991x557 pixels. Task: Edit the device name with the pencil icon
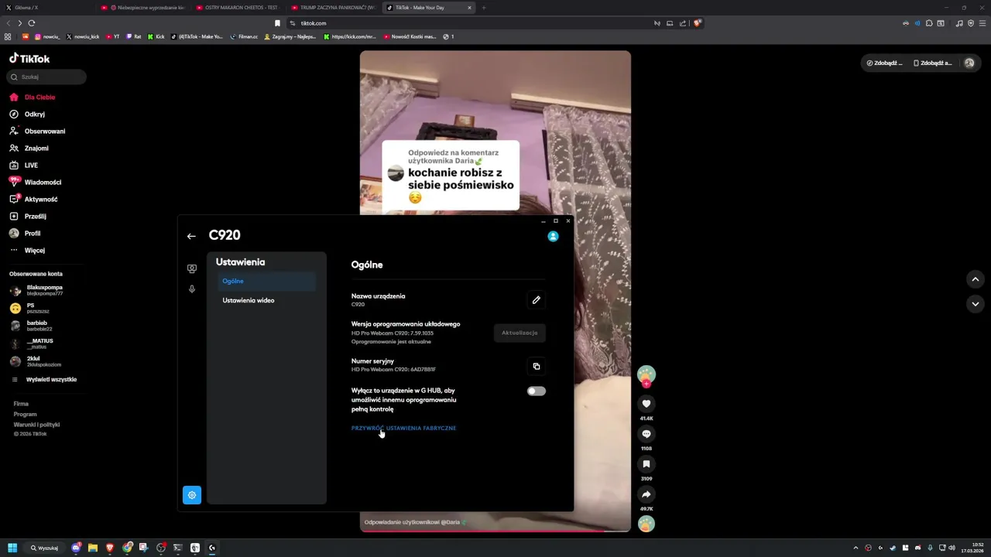pos(536,300)
